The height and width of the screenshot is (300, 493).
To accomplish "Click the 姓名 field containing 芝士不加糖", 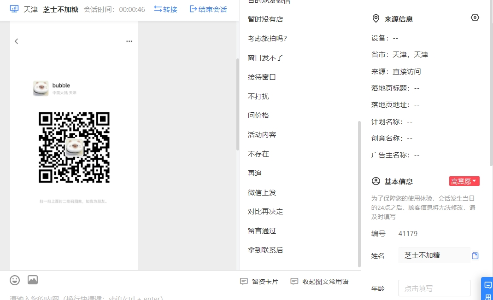I will pyautogui.click(x=434, y=255).
